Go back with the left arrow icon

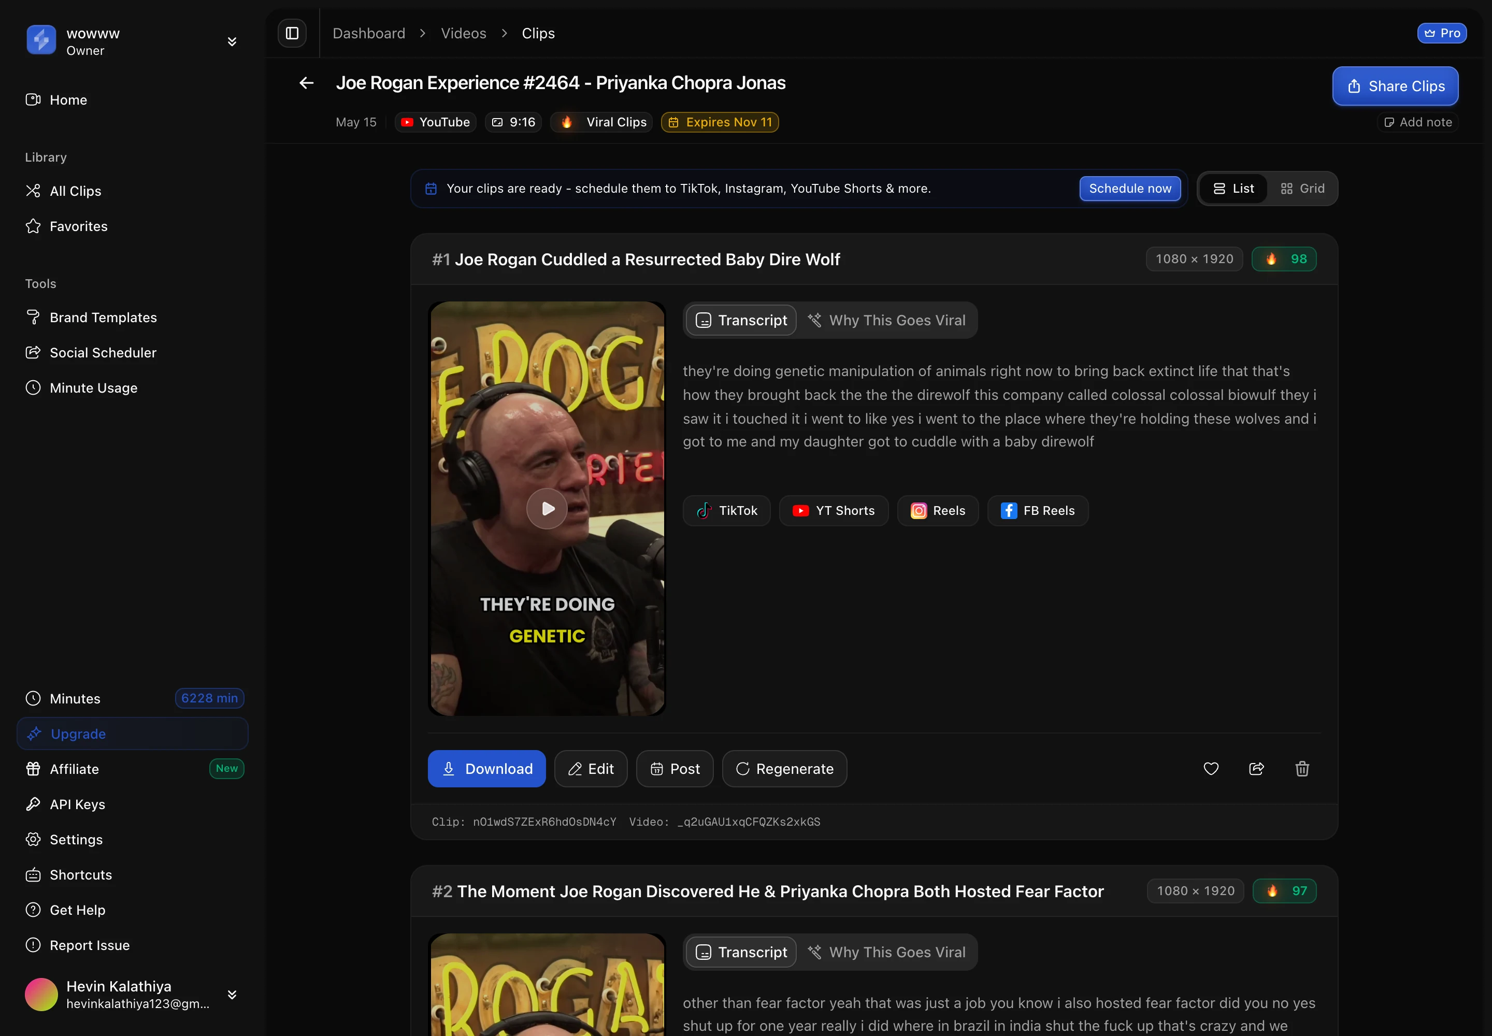point(307,83)
